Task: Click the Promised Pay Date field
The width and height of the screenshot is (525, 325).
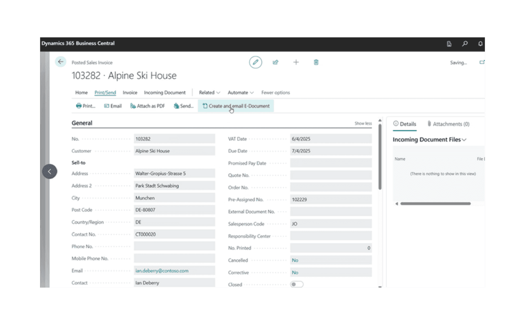Action: [331, 163]
